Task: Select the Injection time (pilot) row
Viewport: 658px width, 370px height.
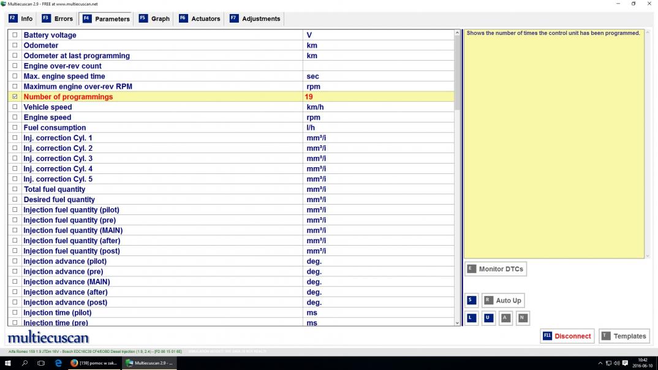Action: pyautogui.click(x=231, y=312)
